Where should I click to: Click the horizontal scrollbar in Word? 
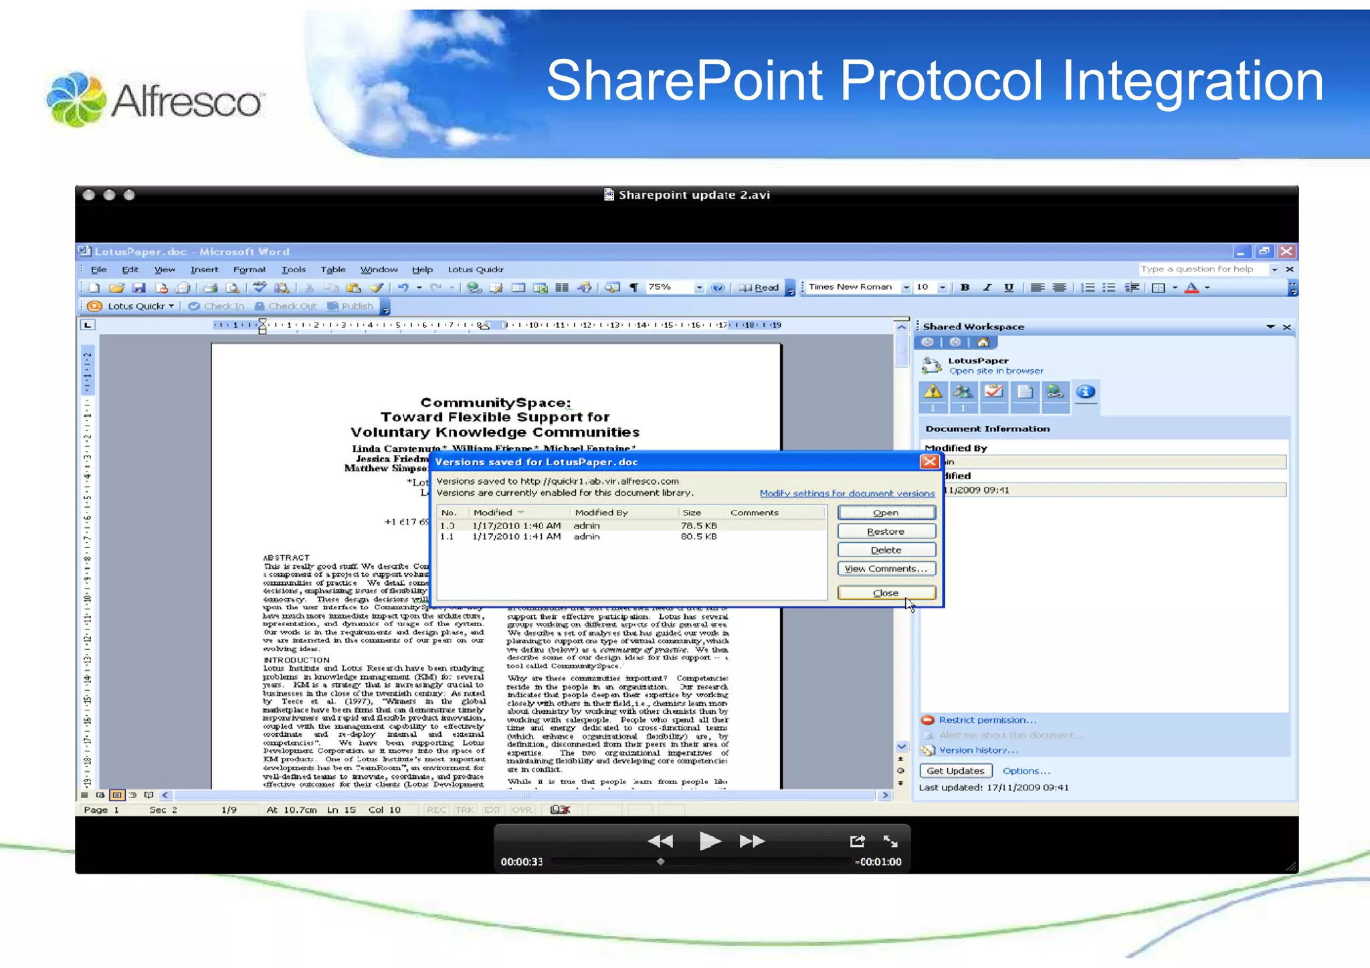click(x=525, y=795)
